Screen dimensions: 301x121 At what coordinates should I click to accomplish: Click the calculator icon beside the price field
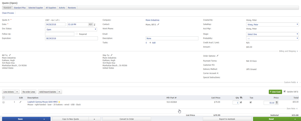pyautogui.click(x=277, y=103)
